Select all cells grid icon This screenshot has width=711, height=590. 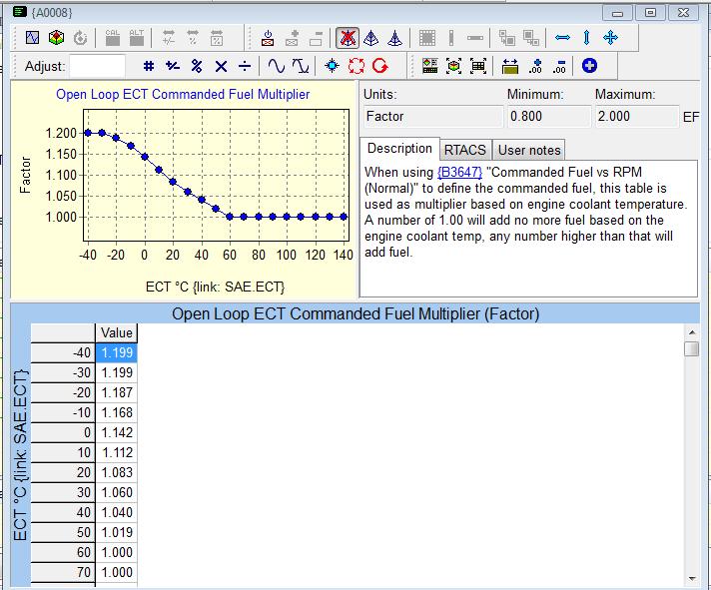(427, 38)
